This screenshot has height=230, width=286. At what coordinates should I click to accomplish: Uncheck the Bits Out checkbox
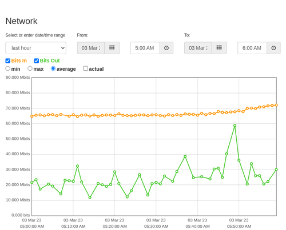[x=37, y=60]
